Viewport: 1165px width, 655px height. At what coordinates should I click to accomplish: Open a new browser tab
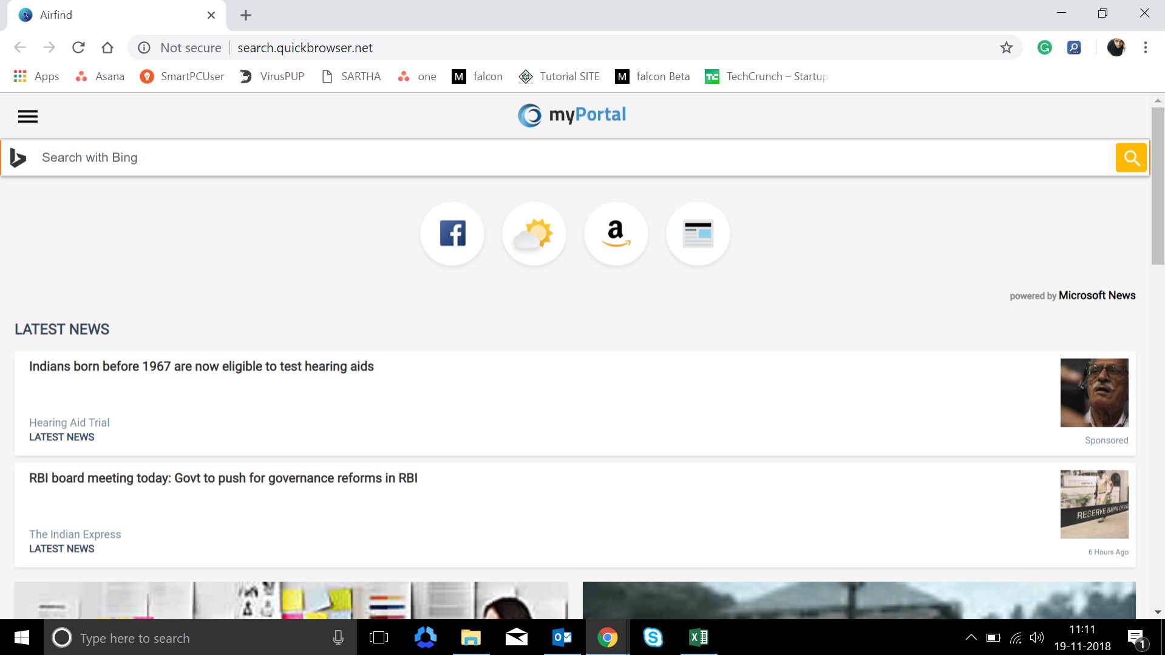245,15
